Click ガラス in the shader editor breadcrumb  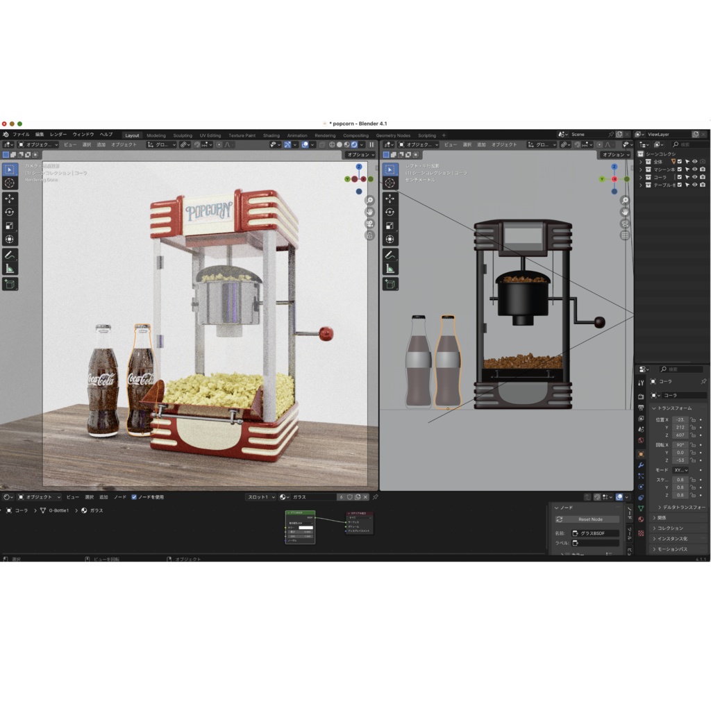96,510
